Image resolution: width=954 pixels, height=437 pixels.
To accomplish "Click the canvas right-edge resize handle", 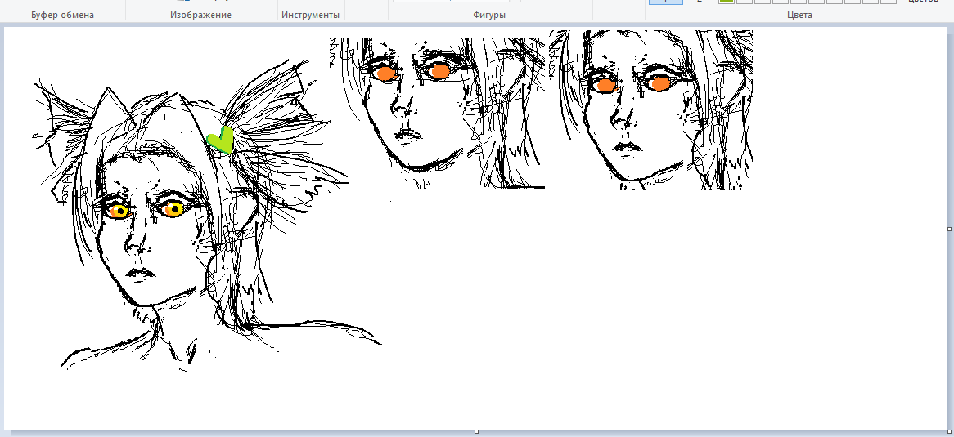I will click(x=950, y=230).
